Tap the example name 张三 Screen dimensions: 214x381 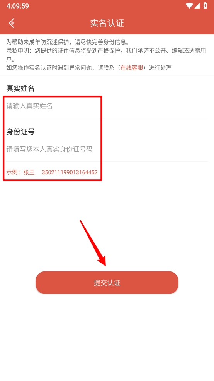(x=29, y=173)
